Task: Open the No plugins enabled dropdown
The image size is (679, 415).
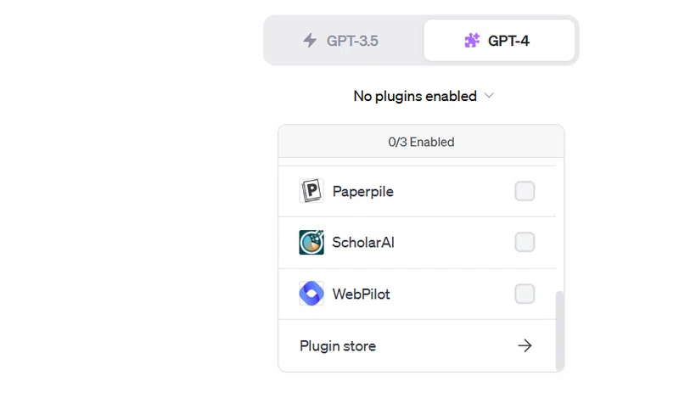Action: pyautogui.click(x=424, y=96)
